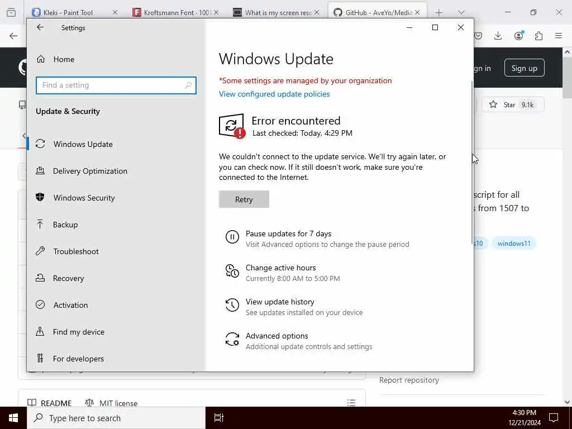Click Sign up on GitHub page
The image size is (572, 429).
point(524,68)
